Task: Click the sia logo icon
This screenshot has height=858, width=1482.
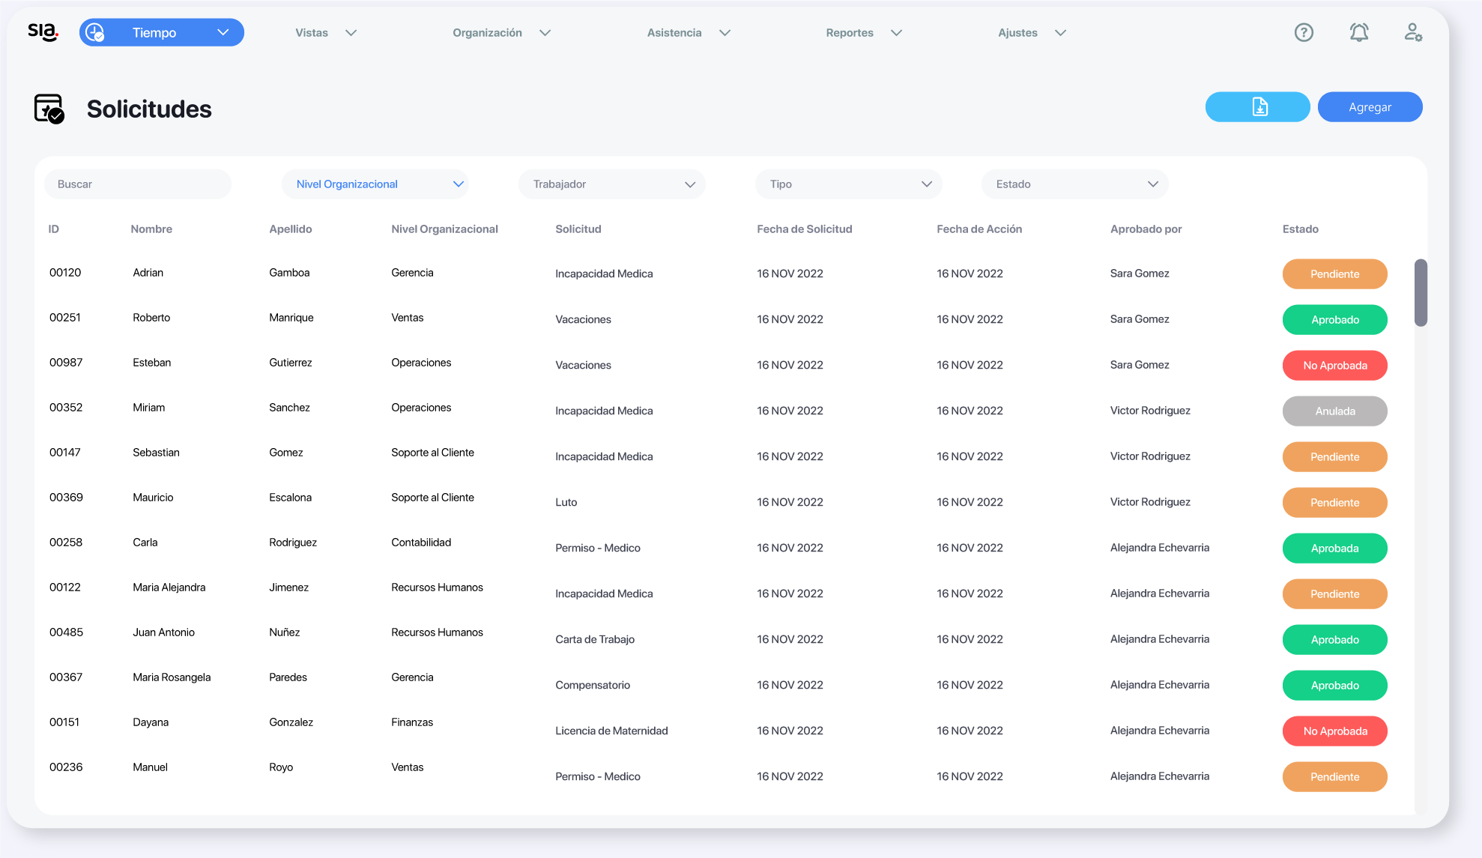Action: point(43,32)
